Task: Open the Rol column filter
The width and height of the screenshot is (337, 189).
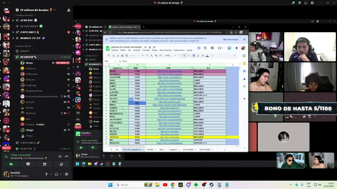Action: tap(224, 68)
